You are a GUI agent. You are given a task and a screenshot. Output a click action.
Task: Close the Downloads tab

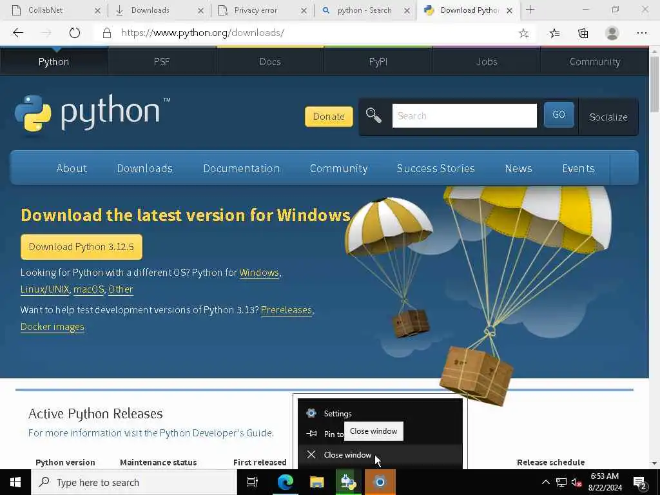point(201,10)
